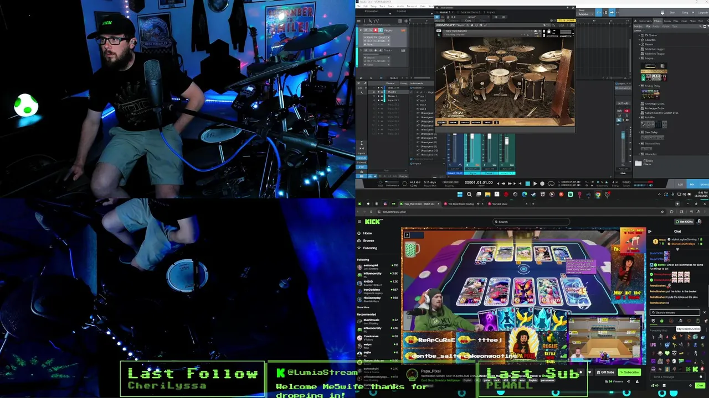Open asmongold channel in Following list
709x398 pixels.
pyautogui.click(x=378, y=267)
